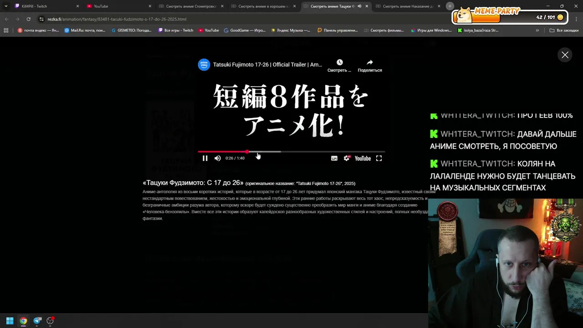Open the Mail.Ru bookmark
The height and width of the screenshot is (328, 583).
point(85,31)
